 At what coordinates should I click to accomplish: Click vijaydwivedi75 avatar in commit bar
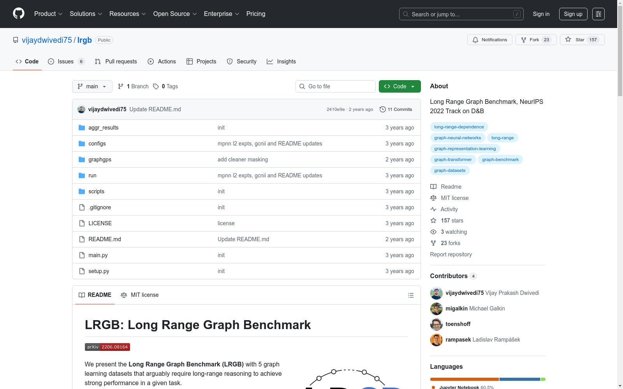pos(81,109)
